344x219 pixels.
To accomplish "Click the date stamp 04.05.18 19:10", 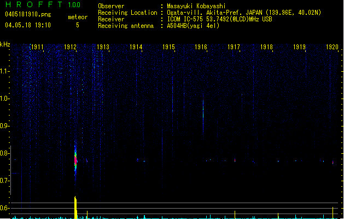I will (x=28, y=25).
